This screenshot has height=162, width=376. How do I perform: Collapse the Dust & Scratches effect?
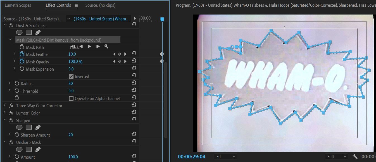tap(5, 25)
